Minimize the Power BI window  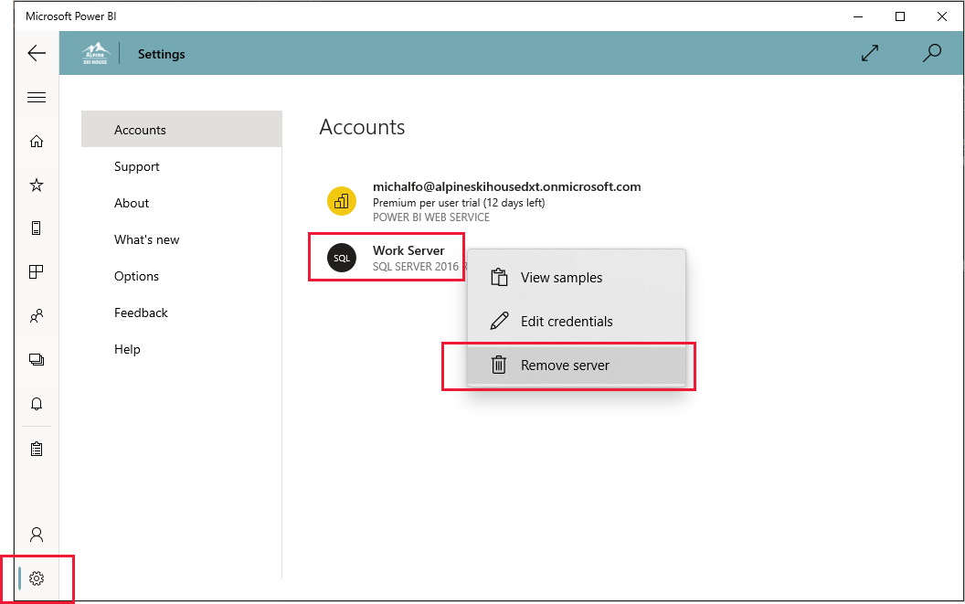(858, 16)
